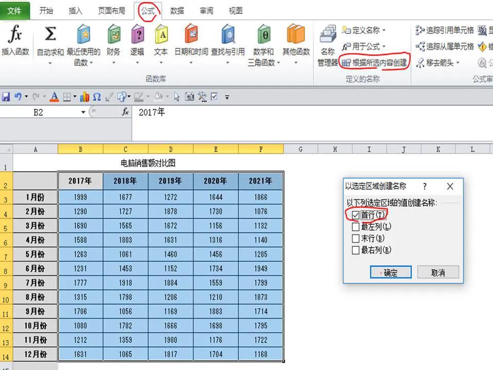493x370 pixels.
Task: Check the 最左列(L) checkbox
Action: click(x=355, y=227)
